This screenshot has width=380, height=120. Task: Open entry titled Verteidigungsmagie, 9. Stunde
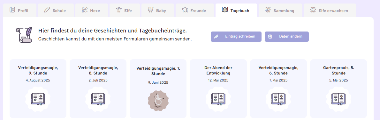click(x=38, y=70)
